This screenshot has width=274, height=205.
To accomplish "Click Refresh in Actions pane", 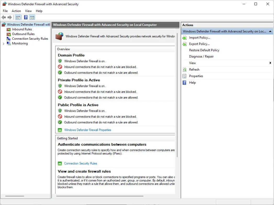I will tap(194, 70).
